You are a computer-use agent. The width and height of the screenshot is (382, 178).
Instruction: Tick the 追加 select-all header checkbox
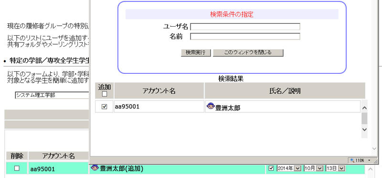tap(105, 94)
